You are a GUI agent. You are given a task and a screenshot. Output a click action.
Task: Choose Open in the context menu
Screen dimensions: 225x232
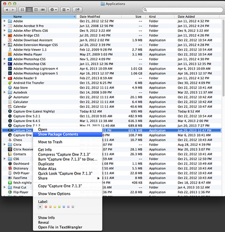pyautogui.click(x=67, y=129)
